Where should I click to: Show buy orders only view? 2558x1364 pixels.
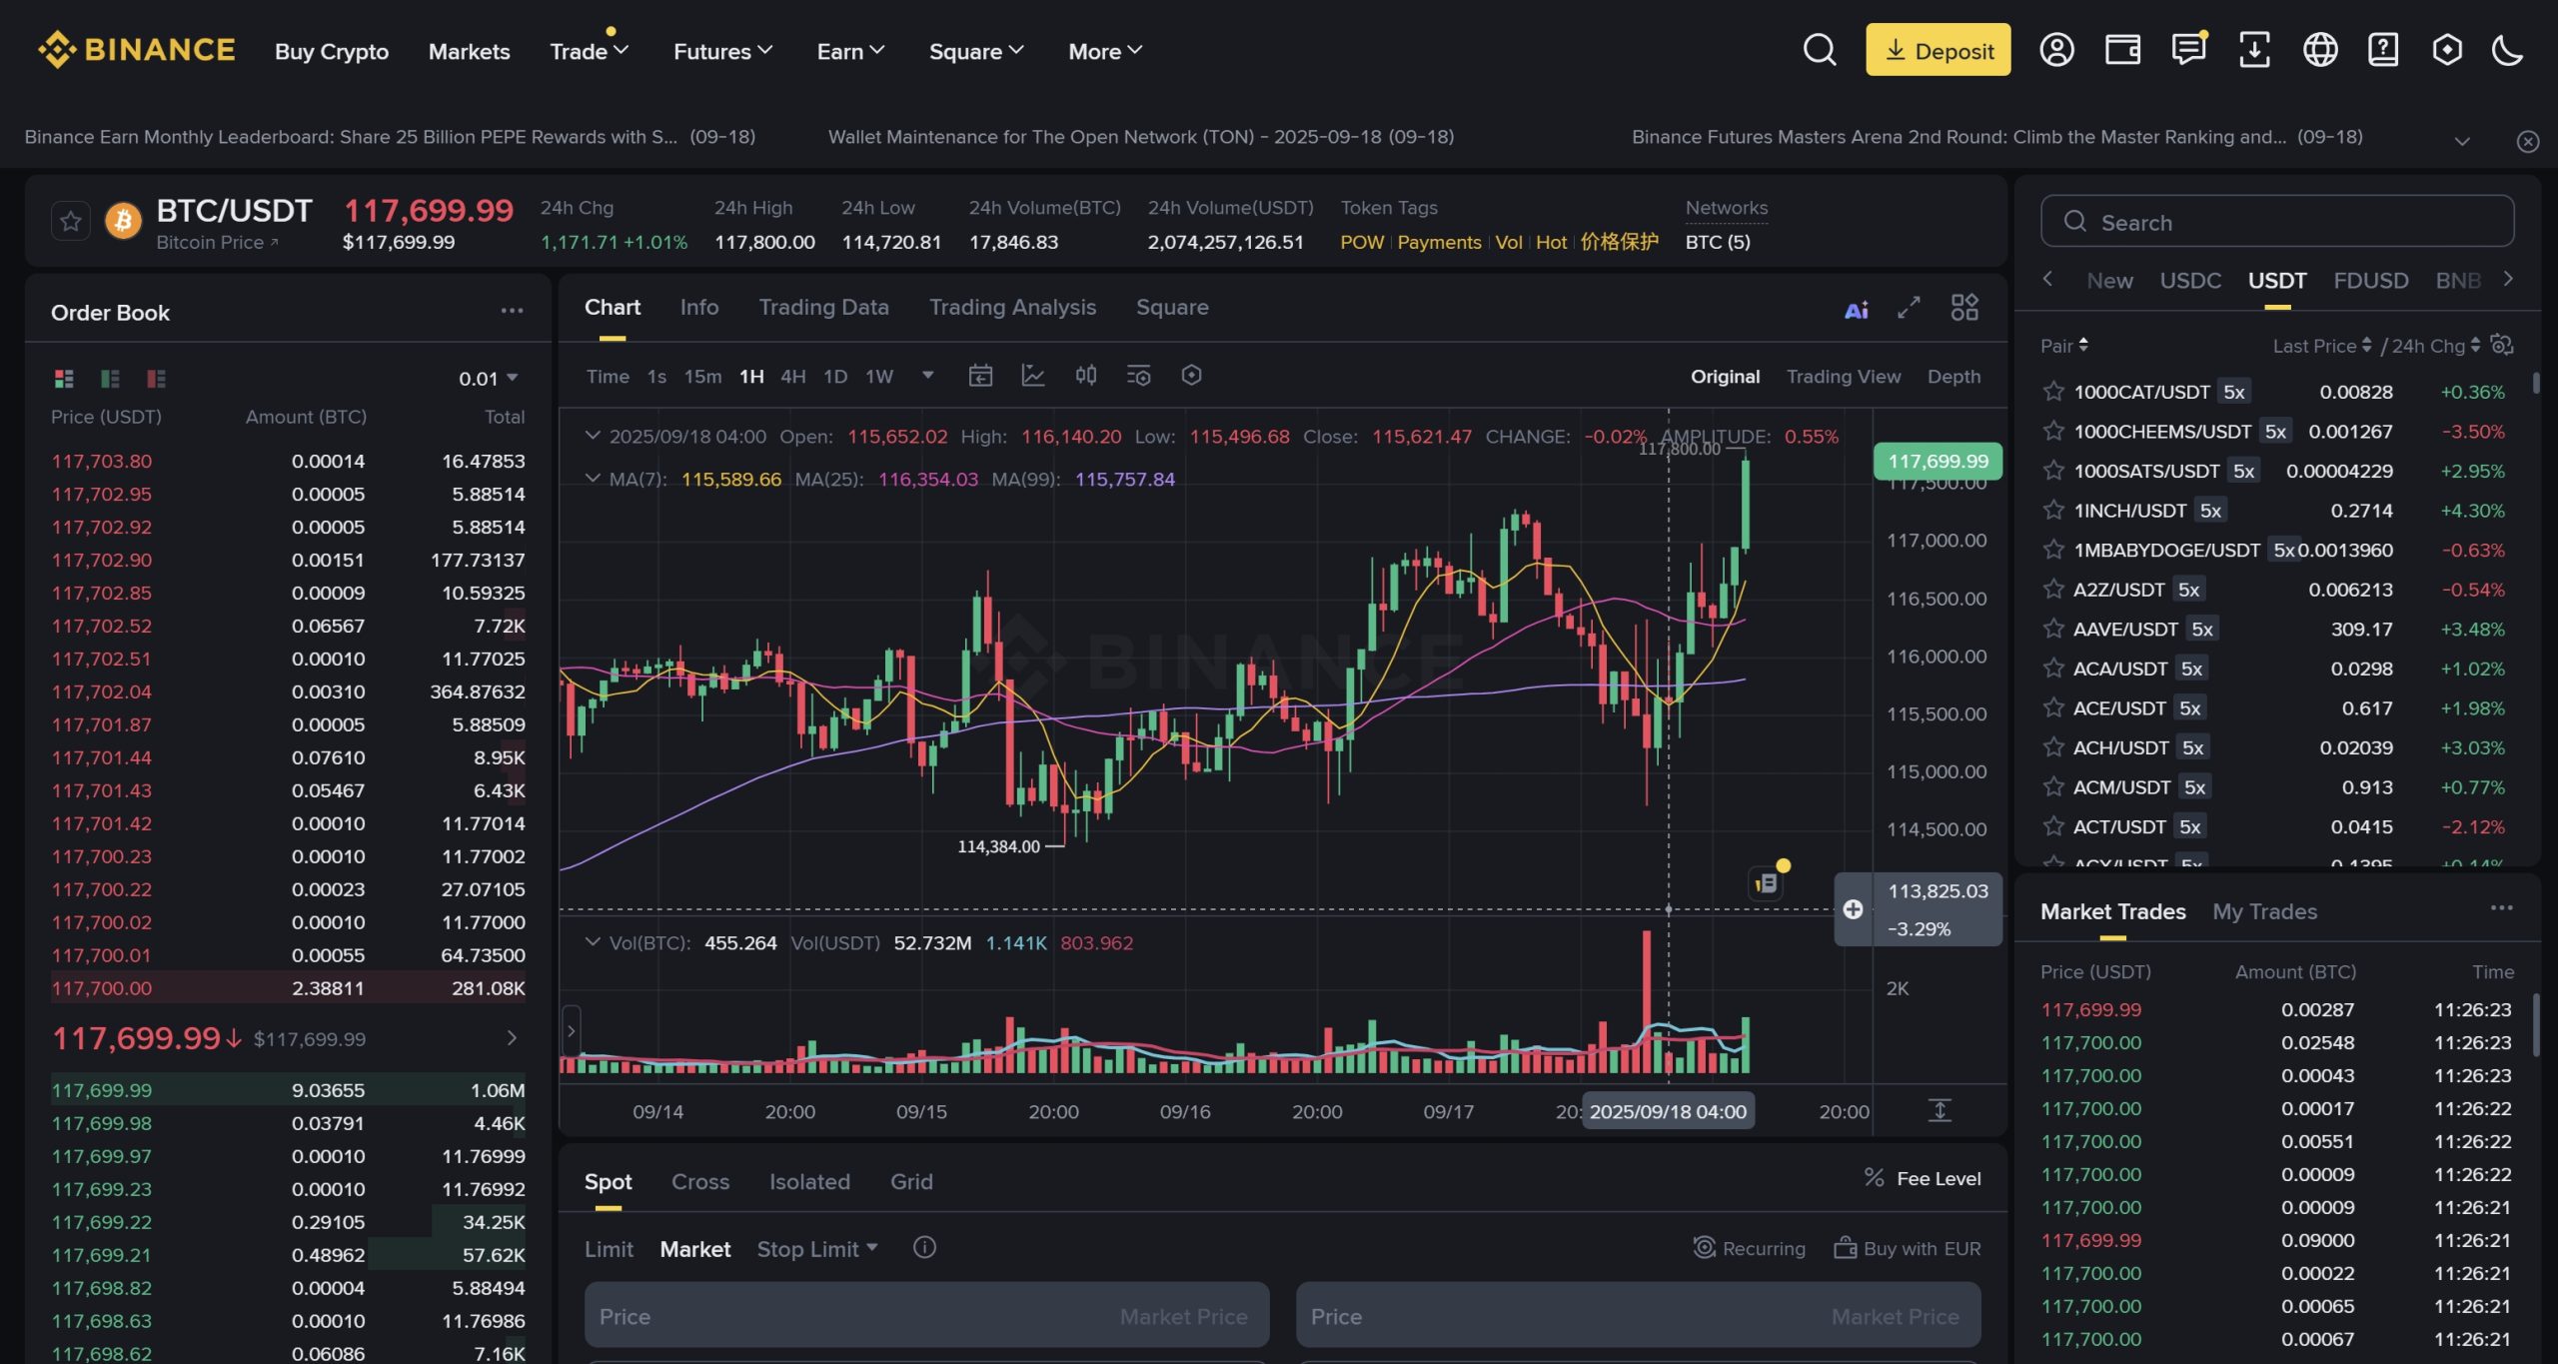click(x=110, y=378)
